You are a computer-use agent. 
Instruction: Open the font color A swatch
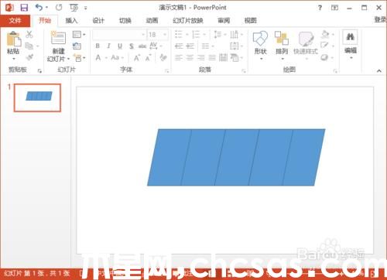tap(98, 57)
